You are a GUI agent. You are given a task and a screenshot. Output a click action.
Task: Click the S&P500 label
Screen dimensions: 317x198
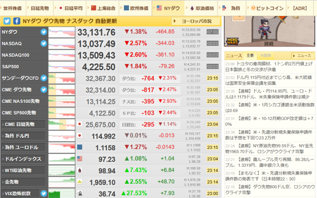click(x=10, y=67)
